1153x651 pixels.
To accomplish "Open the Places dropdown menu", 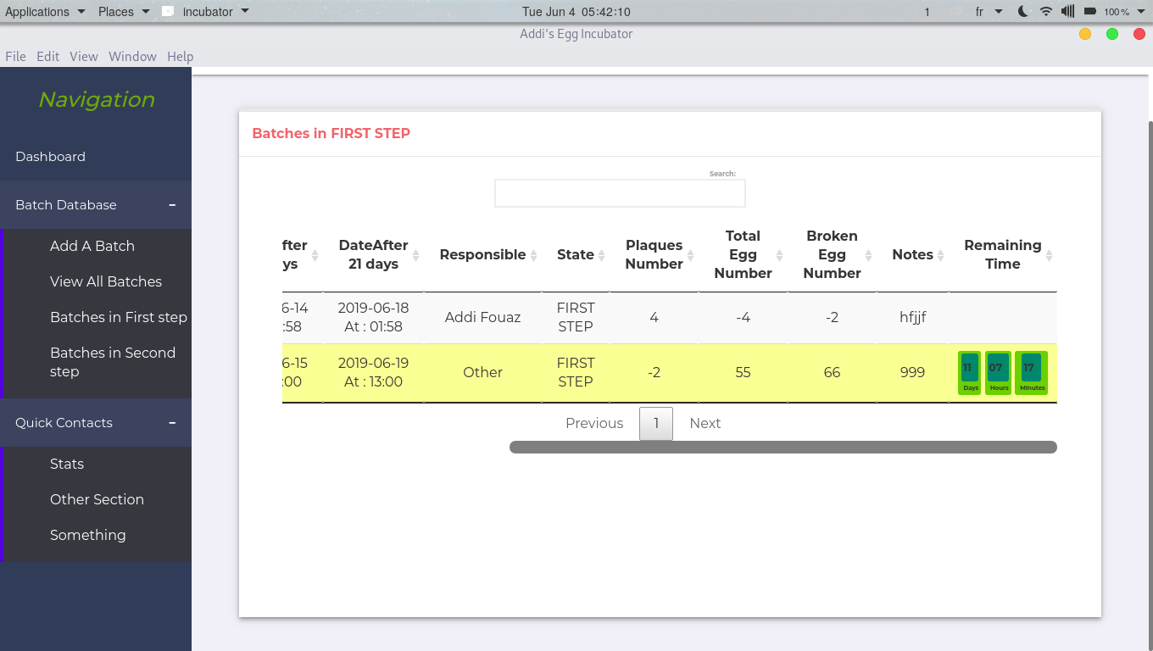I will (123, 12).
